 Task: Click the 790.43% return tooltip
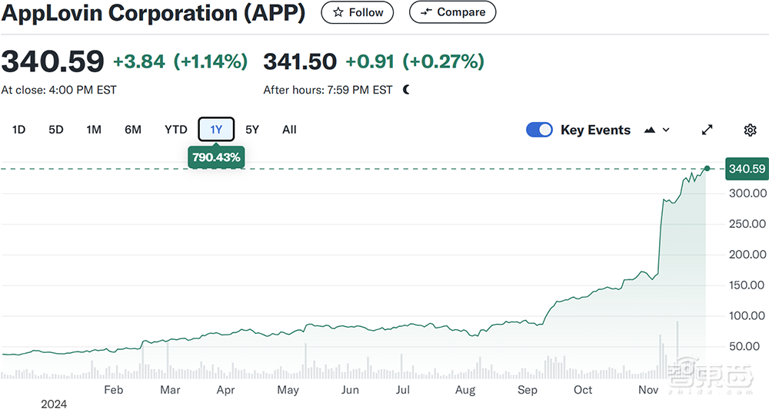[x=216, y=157]
